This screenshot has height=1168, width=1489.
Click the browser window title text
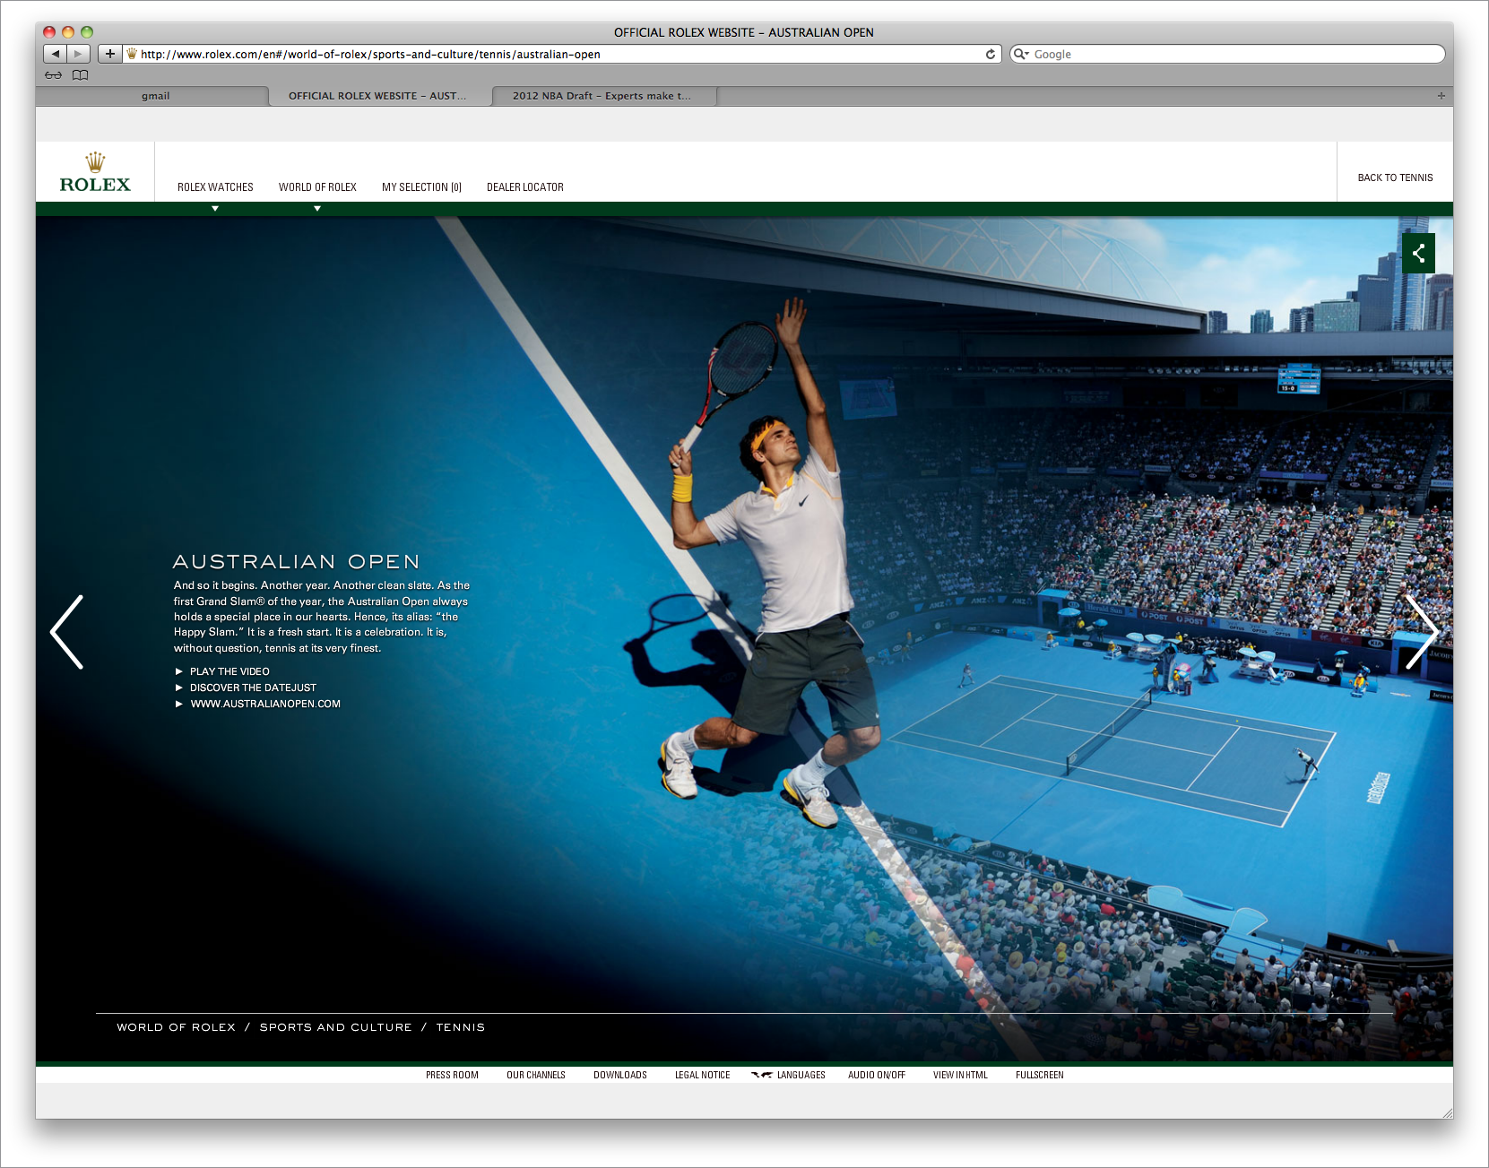point(744,32)
